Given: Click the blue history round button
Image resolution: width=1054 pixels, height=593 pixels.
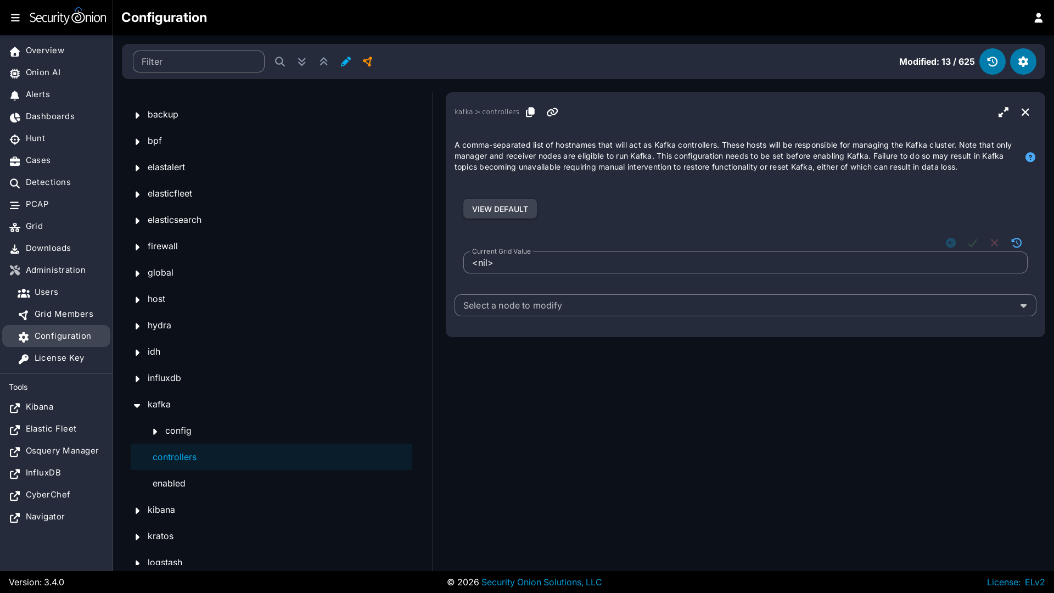Looking at the screenshot, I should coord(993,61).
